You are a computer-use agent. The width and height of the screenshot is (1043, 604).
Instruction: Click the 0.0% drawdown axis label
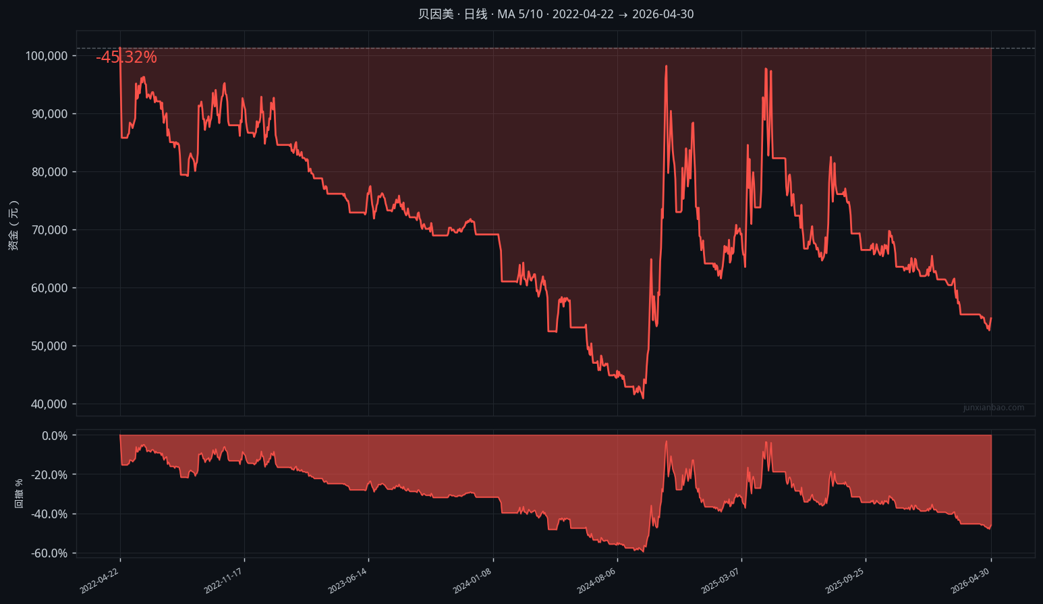click(x=55, y=436)
